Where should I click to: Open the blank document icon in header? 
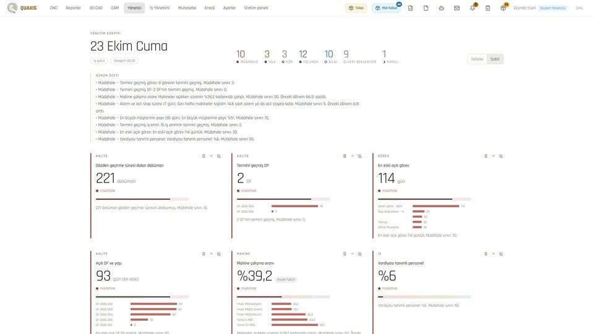coord(426,8)
